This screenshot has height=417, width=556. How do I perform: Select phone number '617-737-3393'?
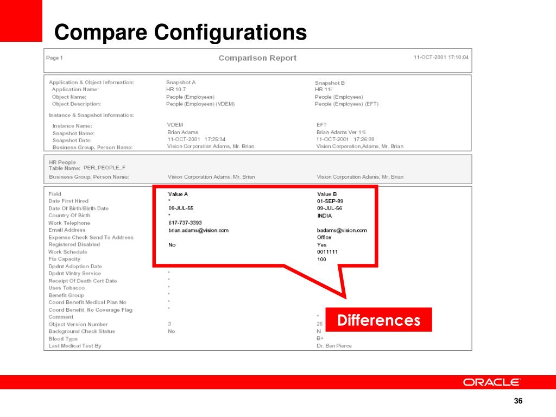[x=185, y=223]
